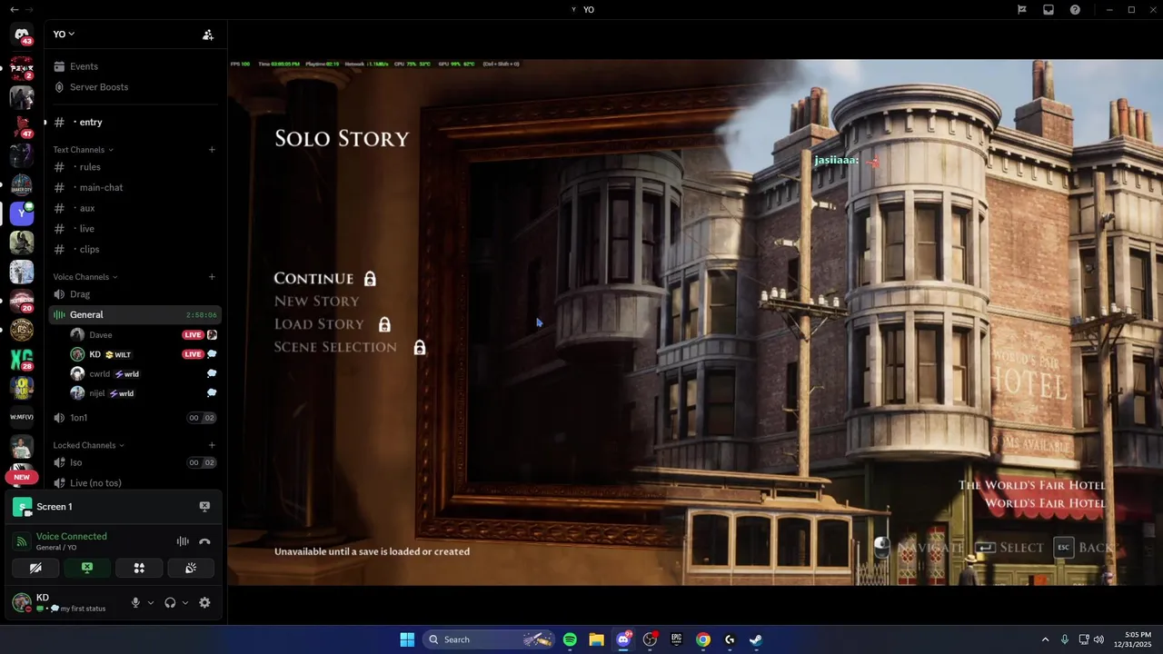Image resolution: width=1163 pixels, height=654 pixels.
Task: Select Continue in Solo Story menu
Action: [x=313, y=279]
